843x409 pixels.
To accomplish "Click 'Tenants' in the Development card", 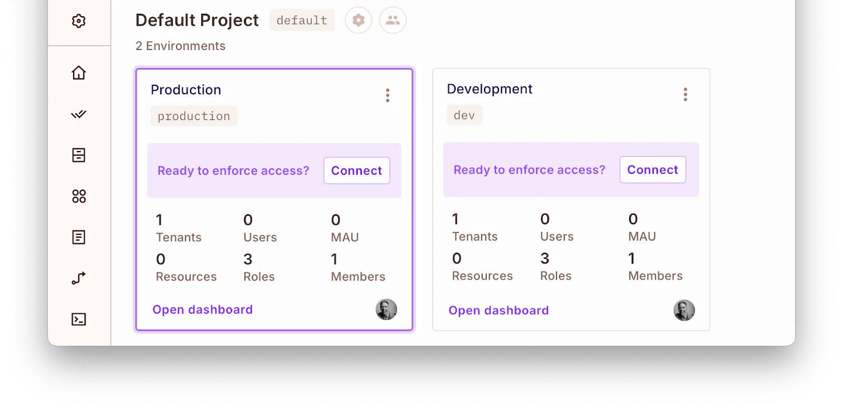I will click(x=475, y=236).
